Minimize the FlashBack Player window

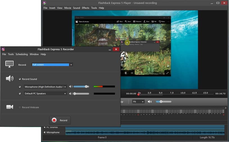point(212,3)
